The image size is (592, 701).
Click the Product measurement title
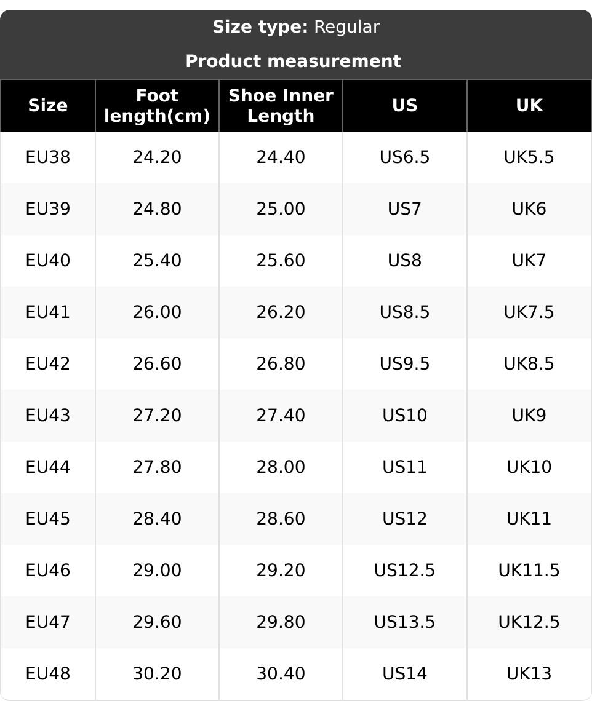click(293, 61)
